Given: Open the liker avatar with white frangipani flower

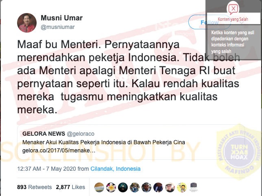Looking at the screenshot, I should point(111,187).
